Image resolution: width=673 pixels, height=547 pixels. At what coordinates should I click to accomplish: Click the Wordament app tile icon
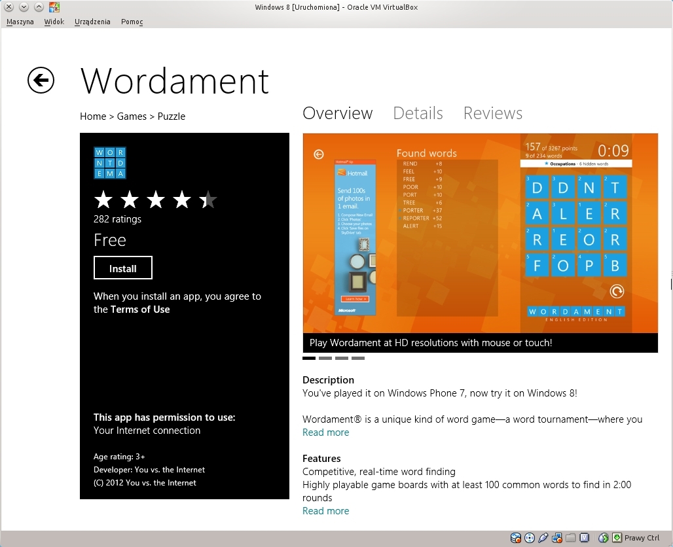[x=110, y=163]
